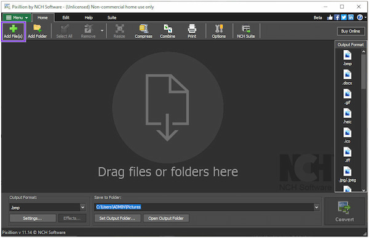Open the Output Format .bmp combo box
The image size is (369, 238).
47,207
